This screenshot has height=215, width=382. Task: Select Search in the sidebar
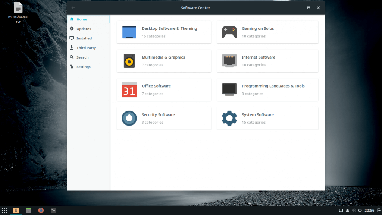point(82,57)
